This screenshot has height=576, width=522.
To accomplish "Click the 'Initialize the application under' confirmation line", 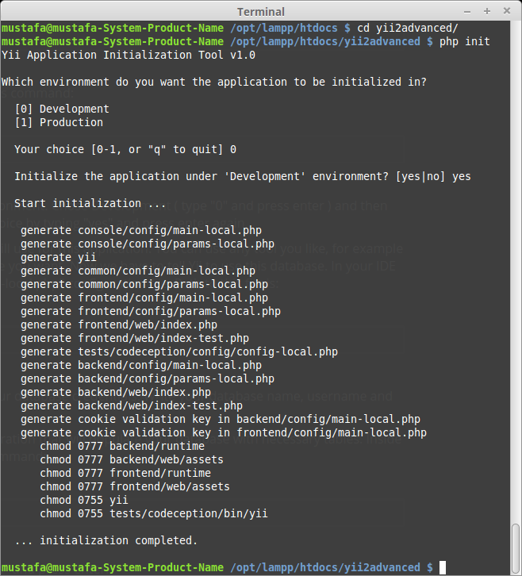I will [x=243, y=176].
